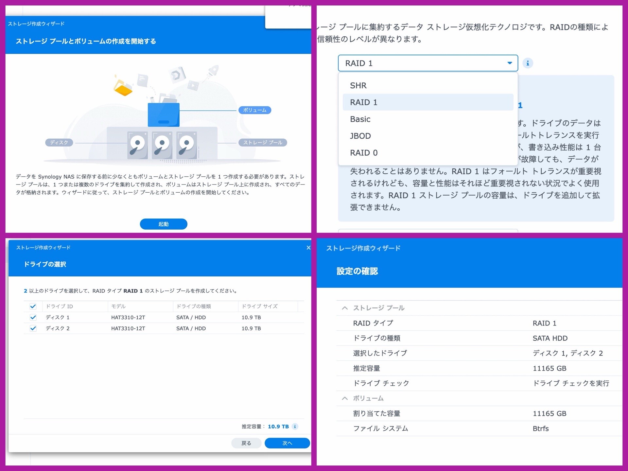The image size is (628, 471).
Task: Click the info icon beside RAID dropdown
Action: point(527,63)
